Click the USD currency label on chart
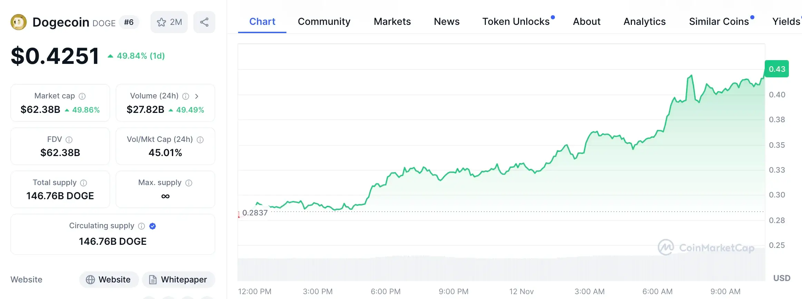The image size is (802, 299). (782, 278)
